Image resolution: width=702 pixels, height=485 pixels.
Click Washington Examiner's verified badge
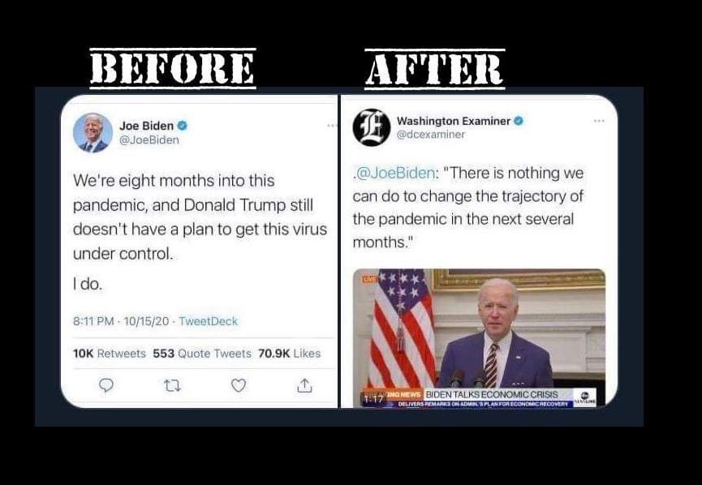tap(519, 121)
